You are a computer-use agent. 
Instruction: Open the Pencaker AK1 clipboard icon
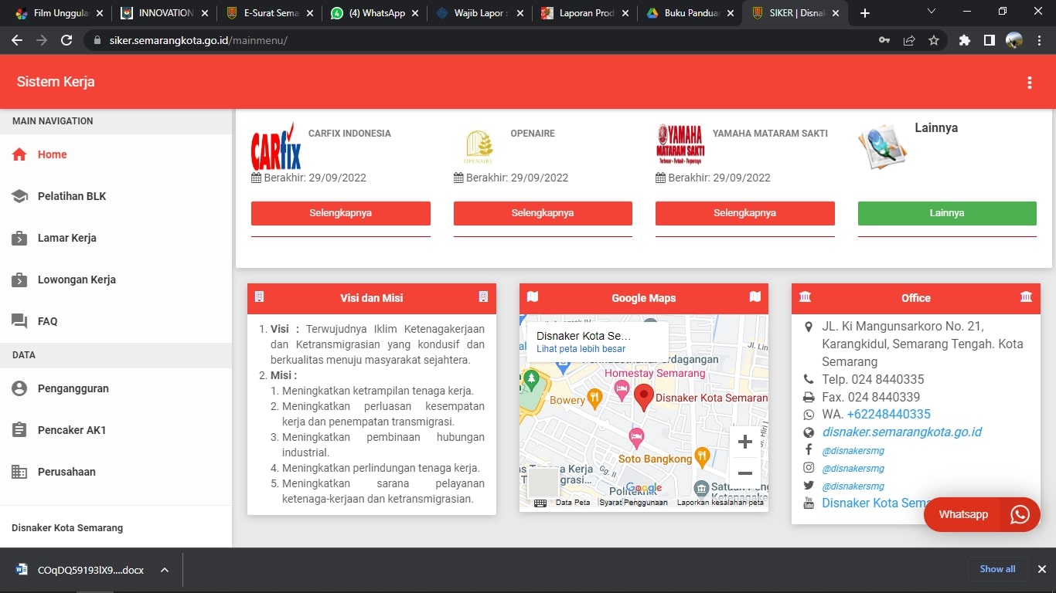coord(20,430)
